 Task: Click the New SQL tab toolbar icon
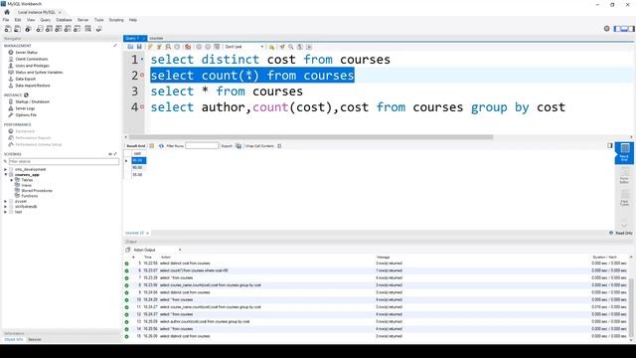[8, 29]
